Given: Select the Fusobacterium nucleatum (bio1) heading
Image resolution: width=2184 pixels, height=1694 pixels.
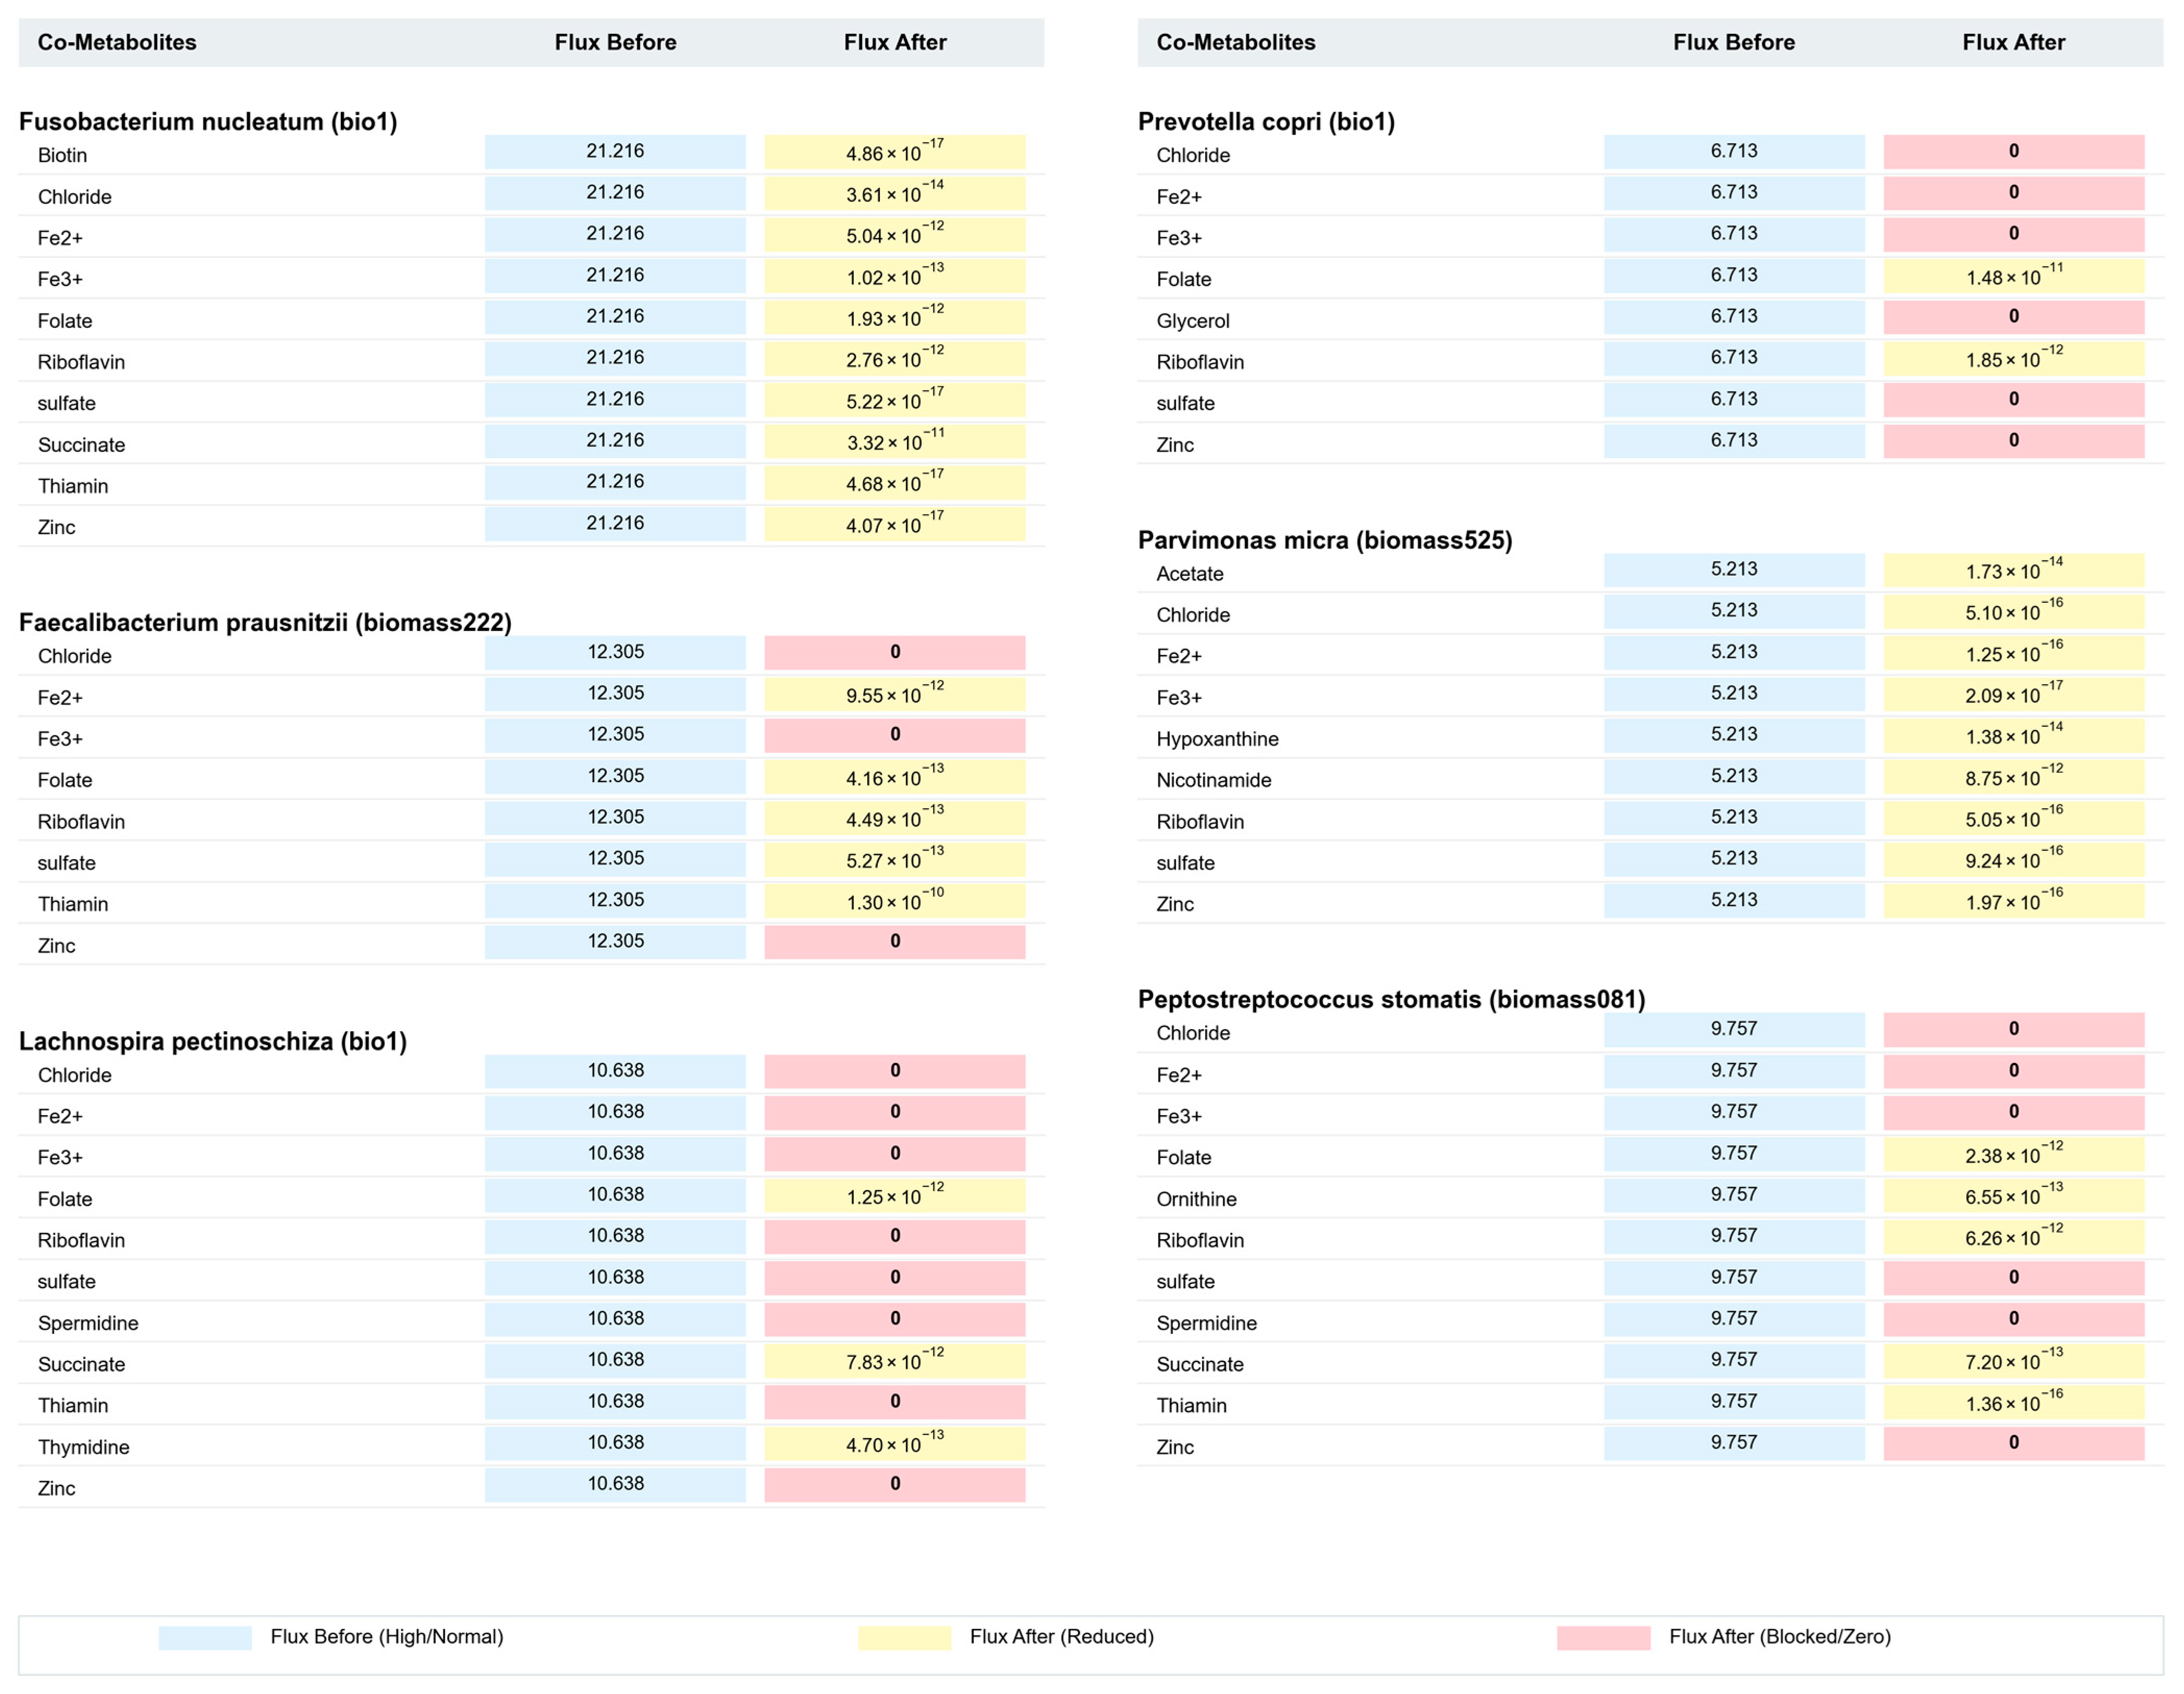Looking at the screenshot, I should (208, 121).
